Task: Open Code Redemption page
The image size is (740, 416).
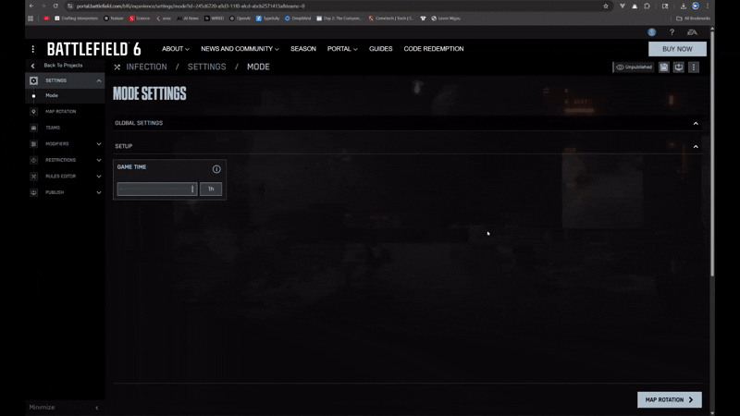Action: pyautogui.click(x=434, y=49)
